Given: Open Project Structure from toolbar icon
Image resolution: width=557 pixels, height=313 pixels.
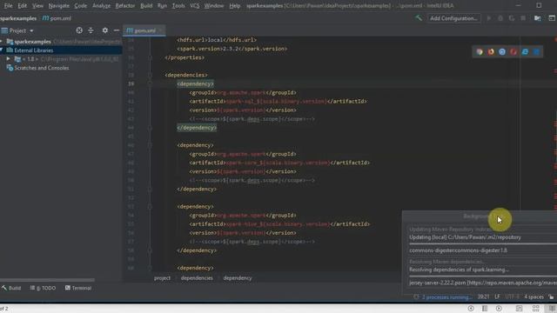Looking at the screenshot, I should [538, 18].
